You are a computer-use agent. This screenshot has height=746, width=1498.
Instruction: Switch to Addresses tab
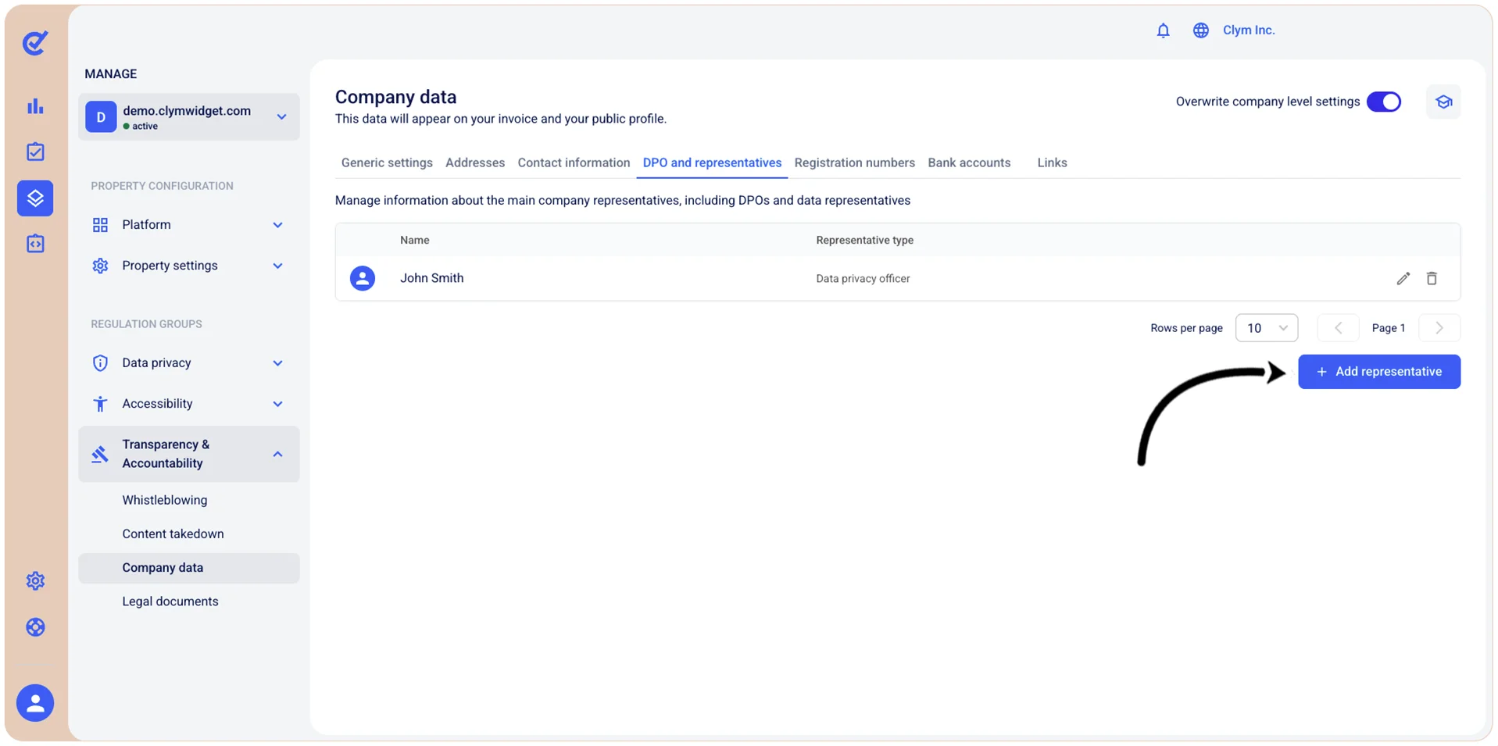[475, 162]
